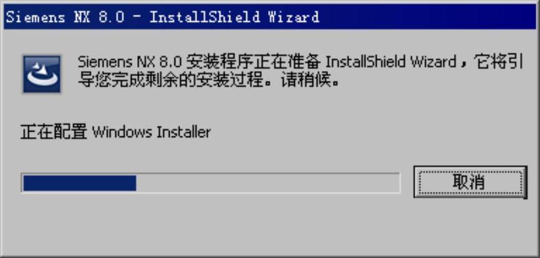Click the filled blue part of progress bar

[80, 183]
